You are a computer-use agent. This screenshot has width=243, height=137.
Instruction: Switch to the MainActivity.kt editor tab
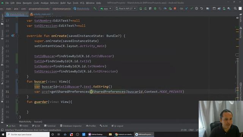17,14
